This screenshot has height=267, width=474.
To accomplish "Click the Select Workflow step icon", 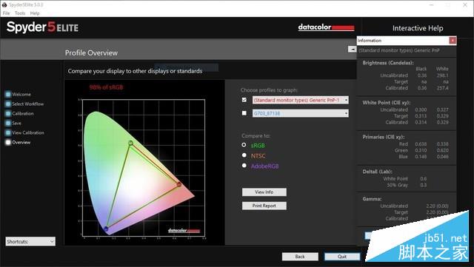I will tap(8, 104).
